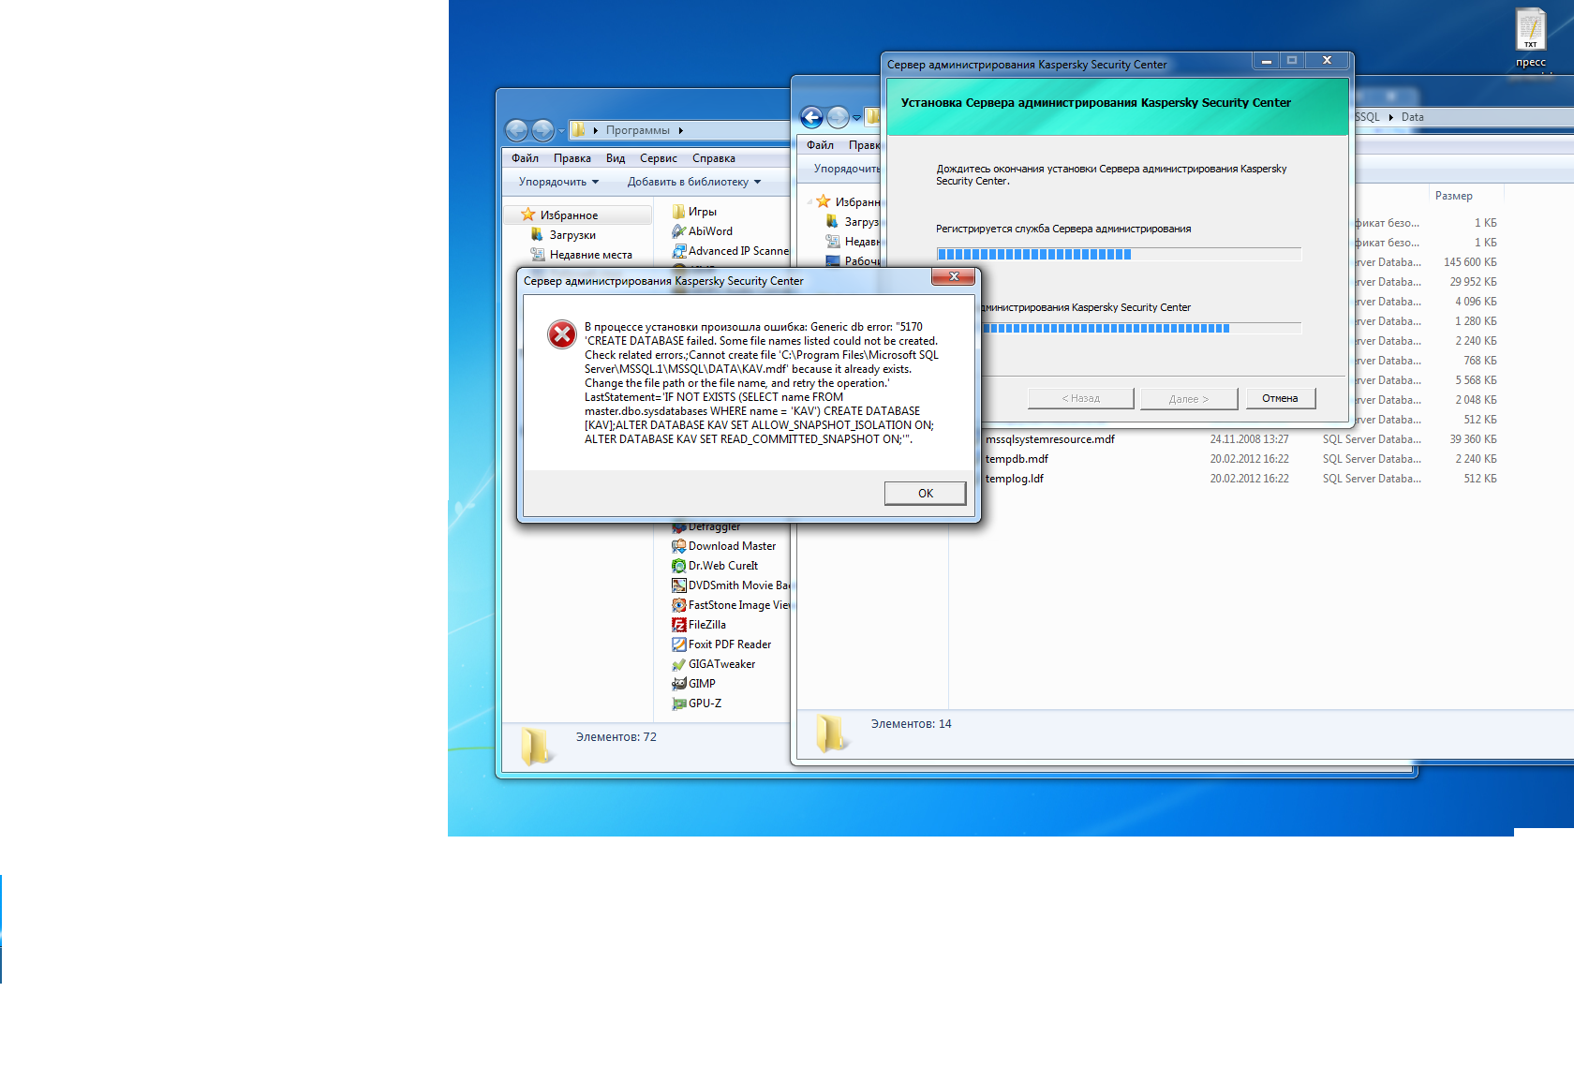The width and height of the screenshot is (1574, 1081).
Task: Open Недавние места in Программы sidebar
Action: point(581,255)
